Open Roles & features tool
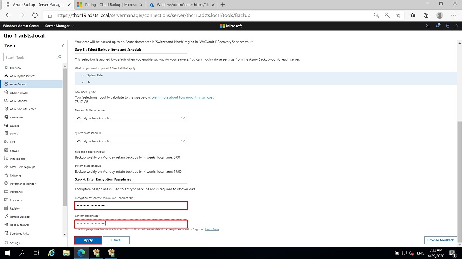The width and height of the screenshot is (462, 259). click(x=19, y=225)
